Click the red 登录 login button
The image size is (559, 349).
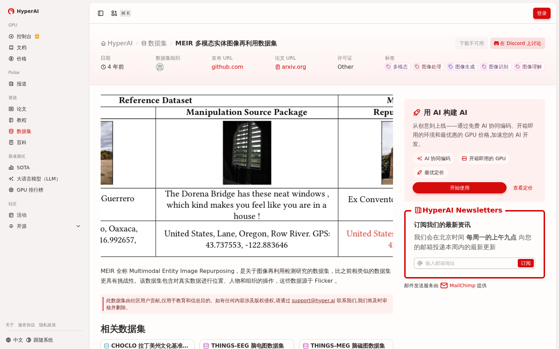click(x=542, y=13)
